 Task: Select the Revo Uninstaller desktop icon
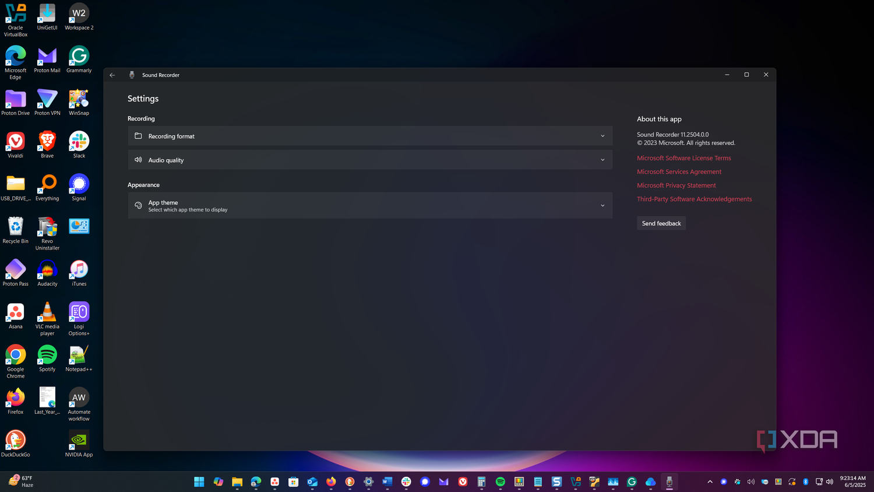tap(47, 234)
